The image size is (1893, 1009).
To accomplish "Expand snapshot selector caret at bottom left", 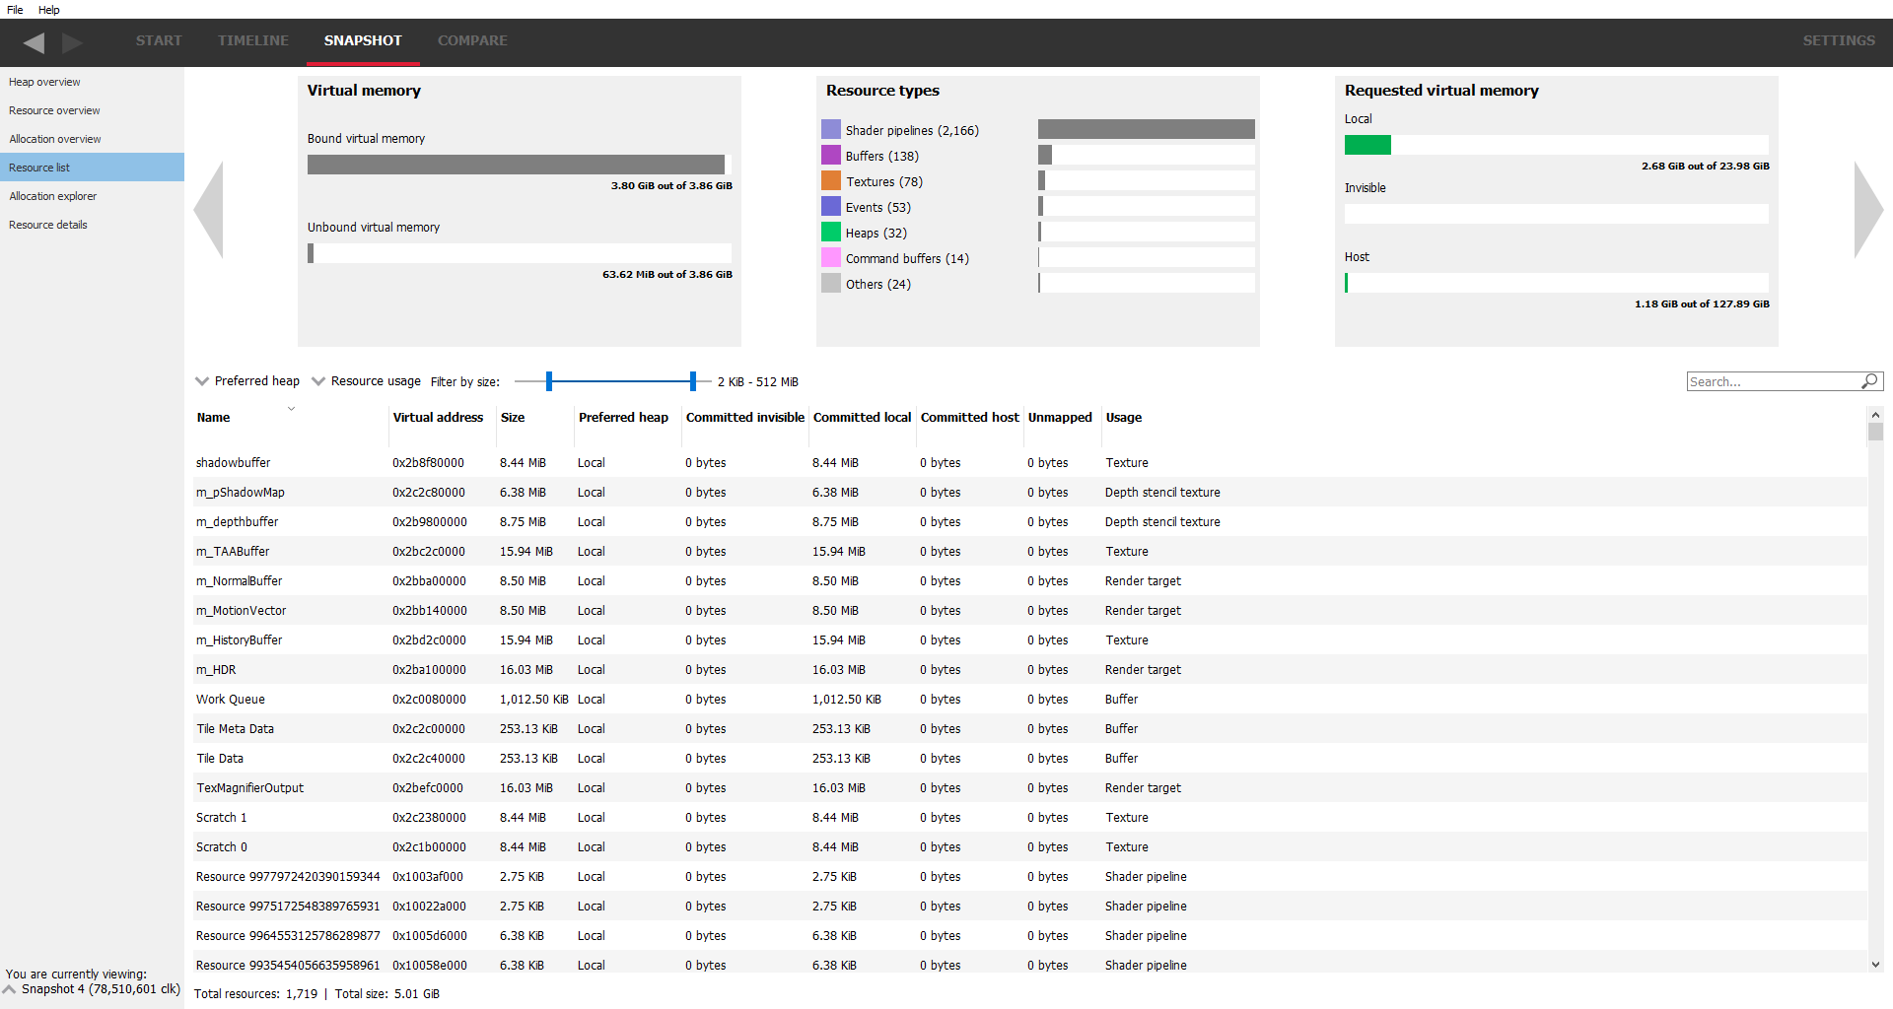I will click(10, 989).
